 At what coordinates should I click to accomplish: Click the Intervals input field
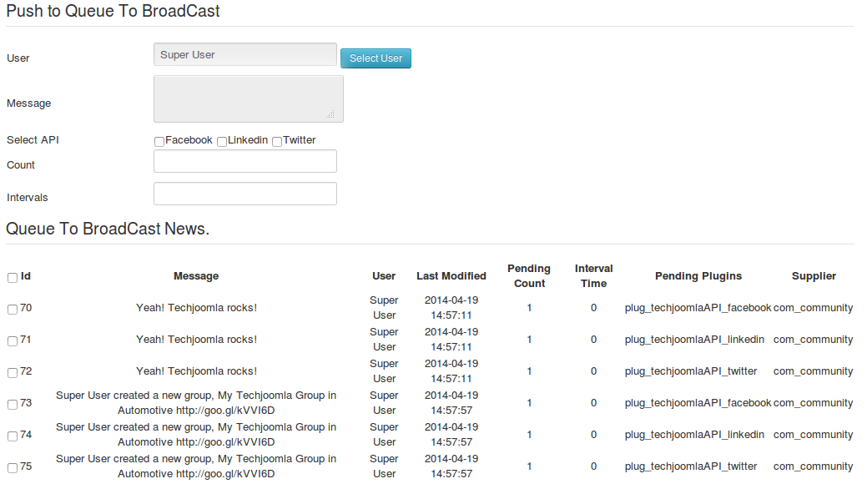point(245,194)
